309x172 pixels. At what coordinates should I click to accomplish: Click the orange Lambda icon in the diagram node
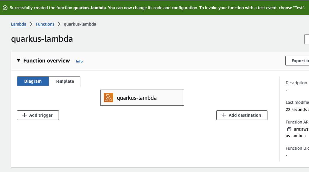point(109,97)
